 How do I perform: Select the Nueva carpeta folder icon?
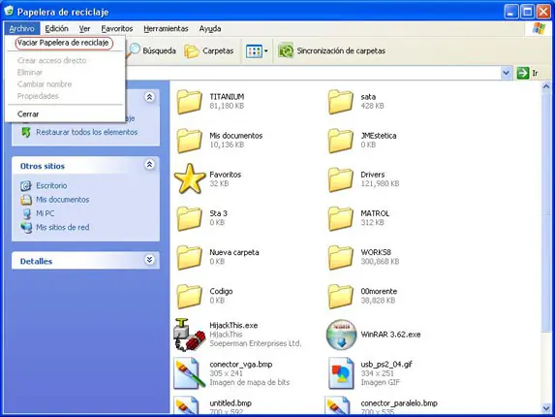point(189,258)
